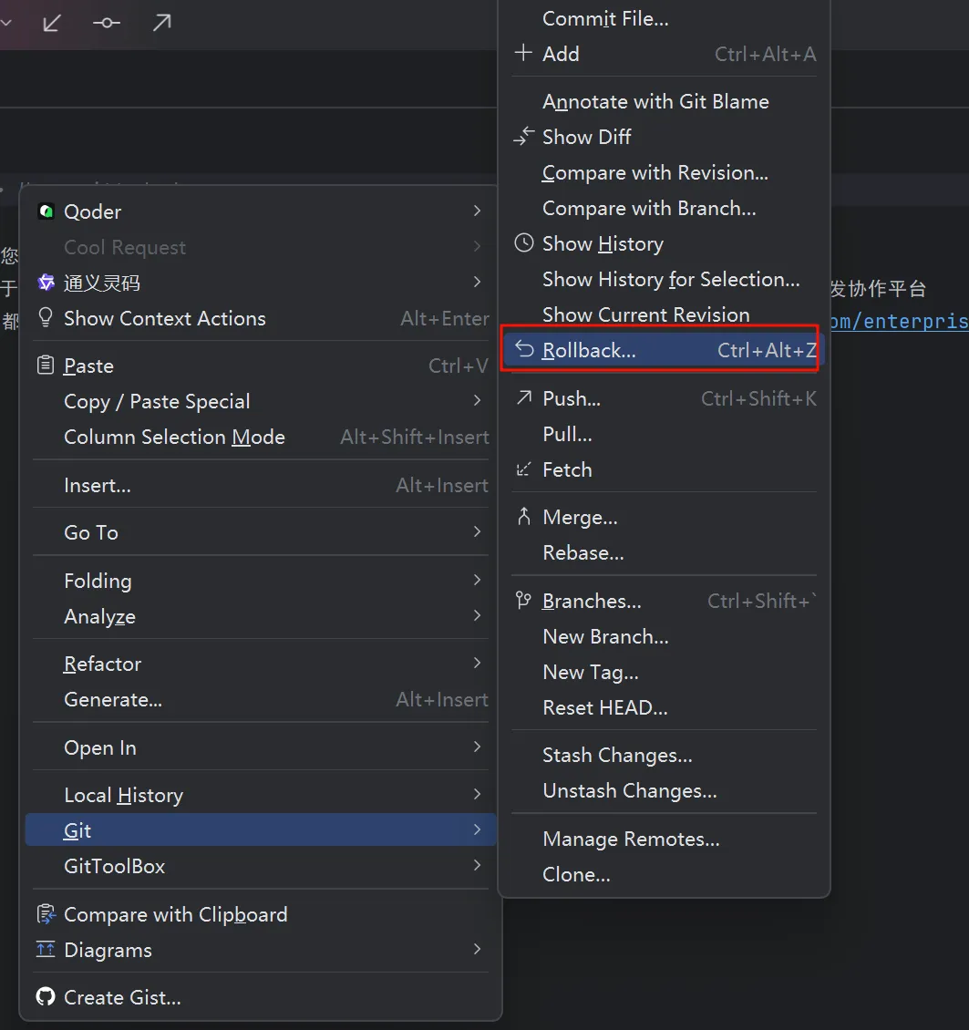Screen dimensions: 969x1030
Task: Click the Update Project arrow icon in the toolbar
Action: (52, 23)
